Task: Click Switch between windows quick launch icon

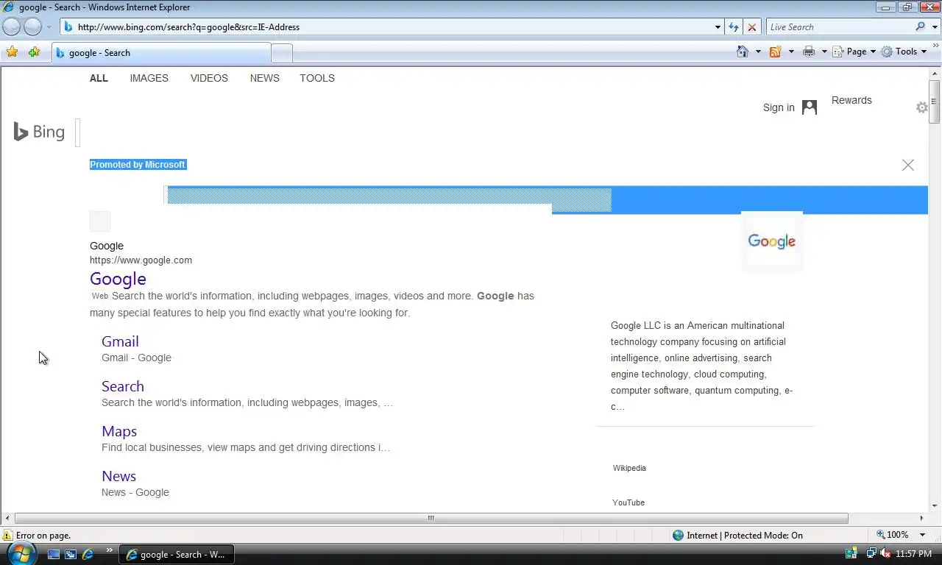Action: tap(71, 554)
